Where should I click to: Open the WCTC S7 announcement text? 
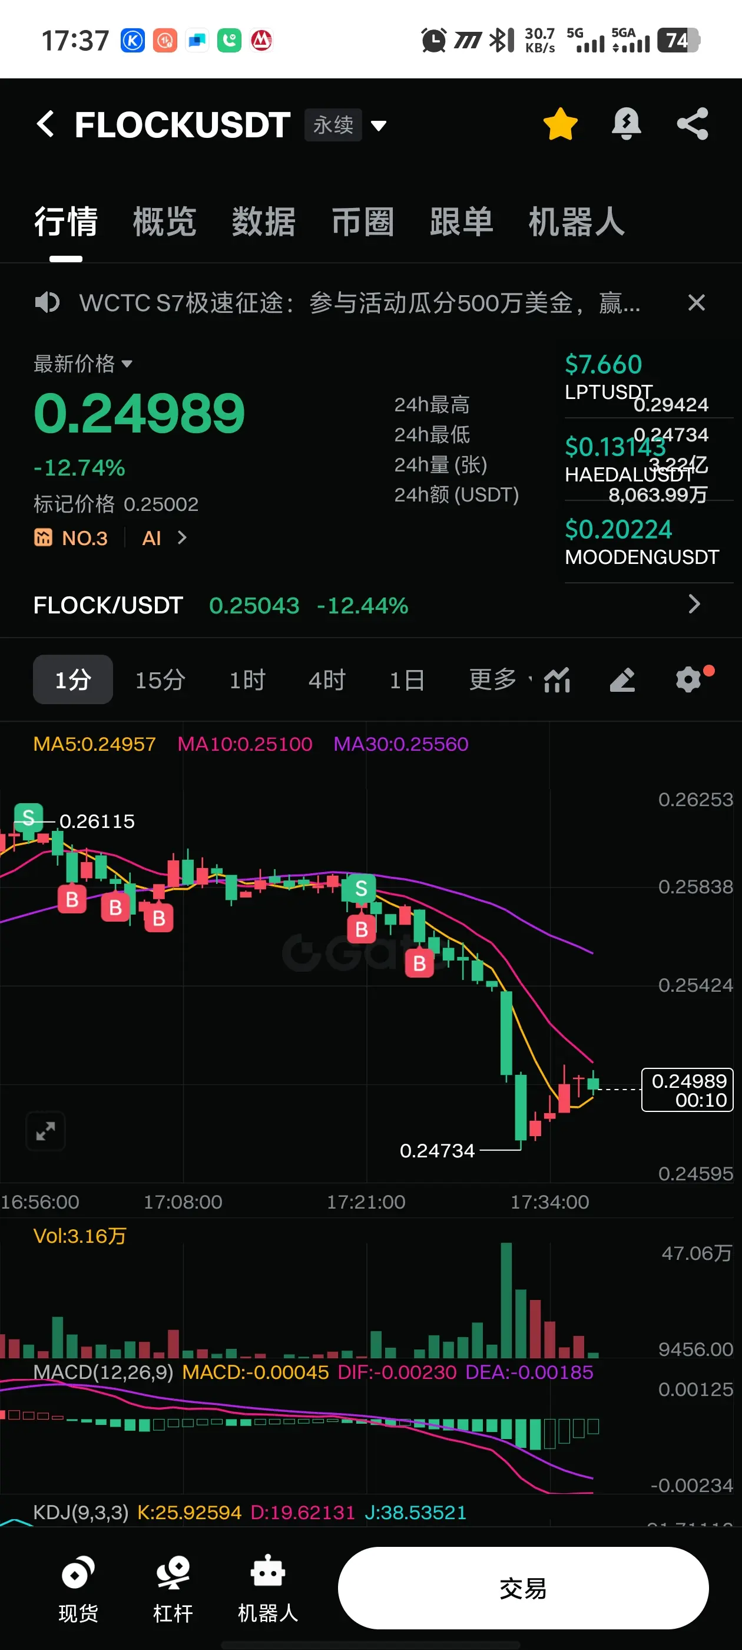point(360,302)
